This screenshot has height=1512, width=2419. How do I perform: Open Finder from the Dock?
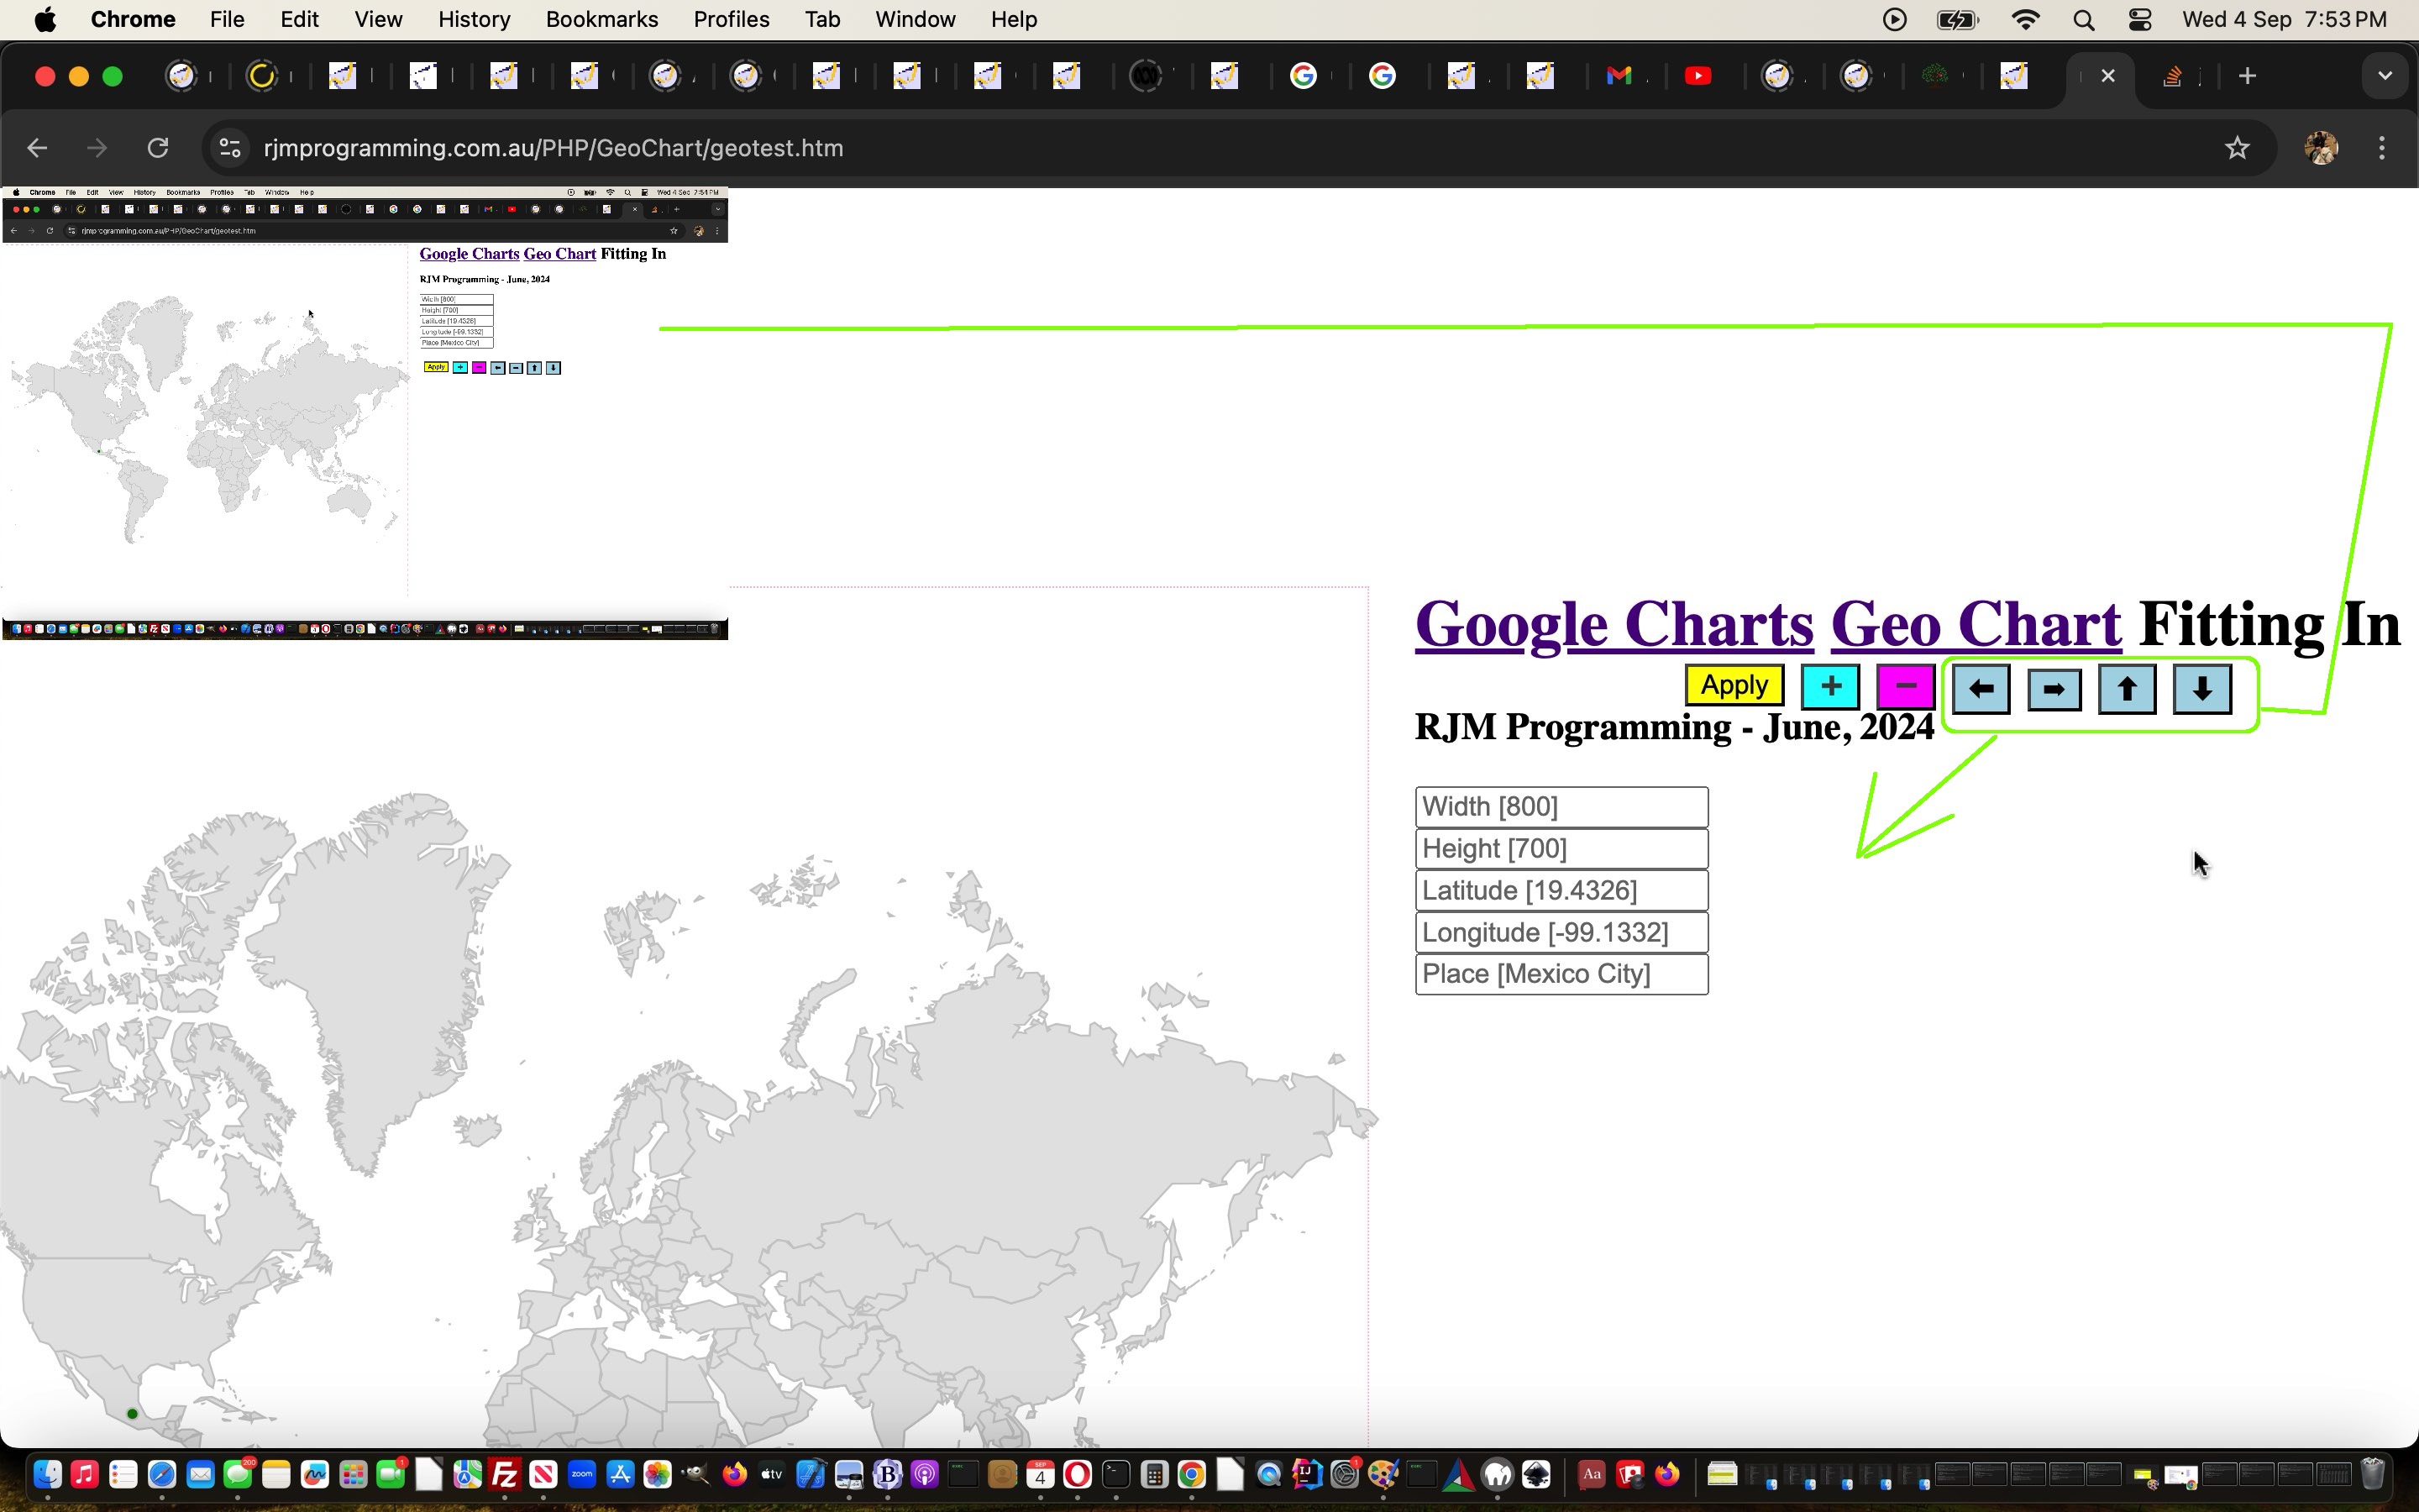[47, 1474]
